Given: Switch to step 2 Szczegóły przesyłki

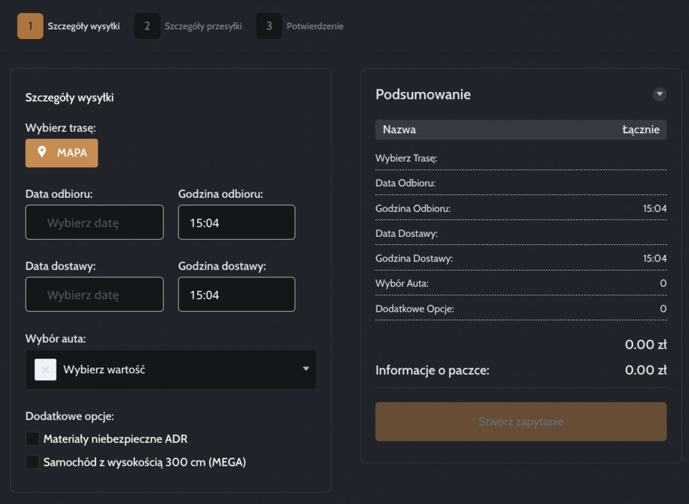Looking at the screenshot, I should click(203, 26).
